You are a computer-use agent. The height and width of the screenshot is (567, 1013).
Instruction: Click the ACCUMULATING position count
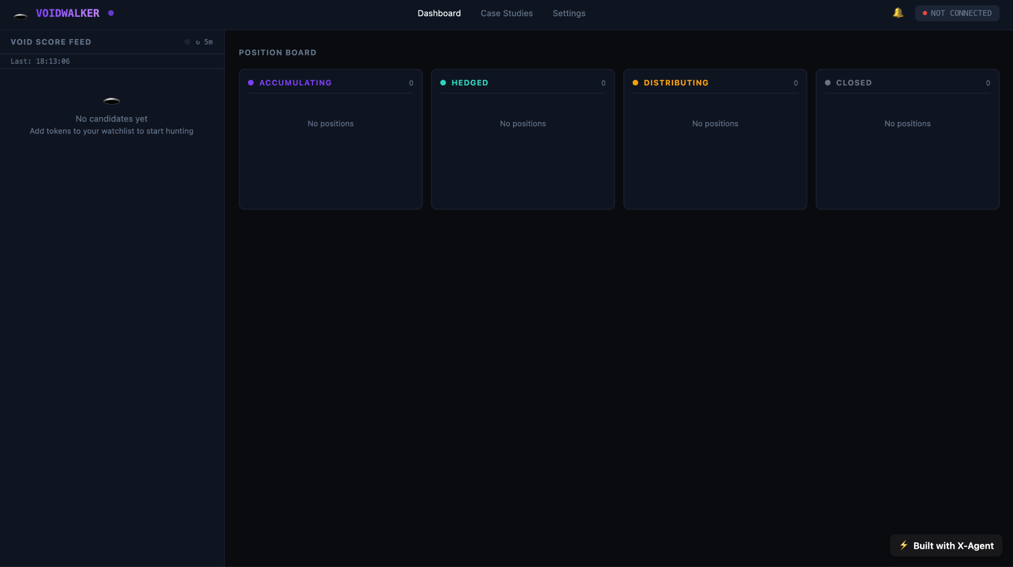tap(411, 83)
